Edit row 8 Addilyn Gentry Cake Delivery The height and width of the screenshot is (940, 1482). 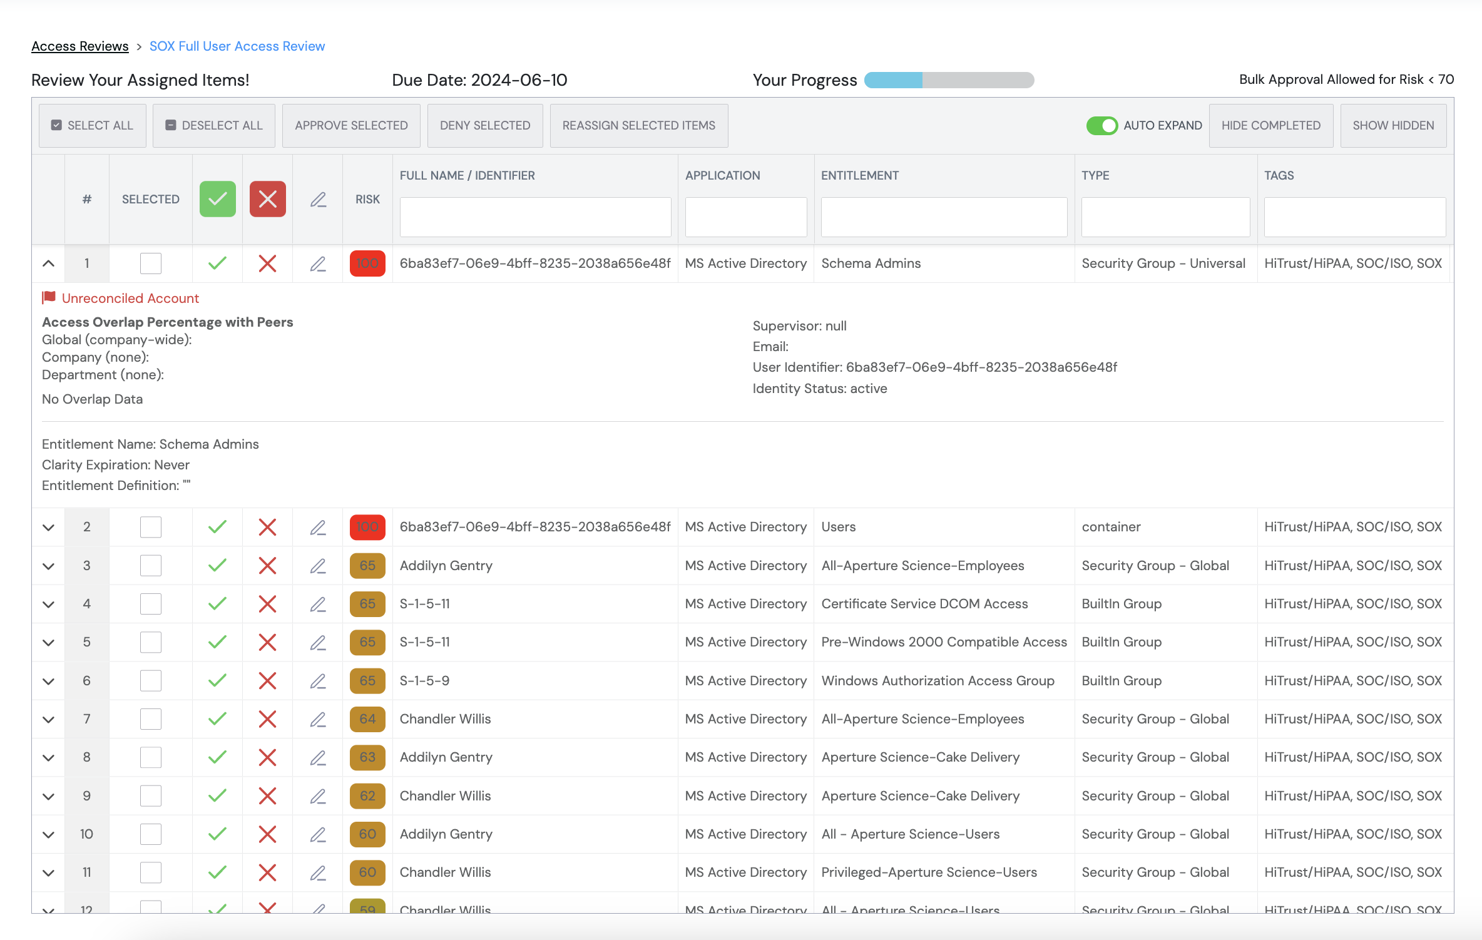pyautogui.click(x=318, y=757)
